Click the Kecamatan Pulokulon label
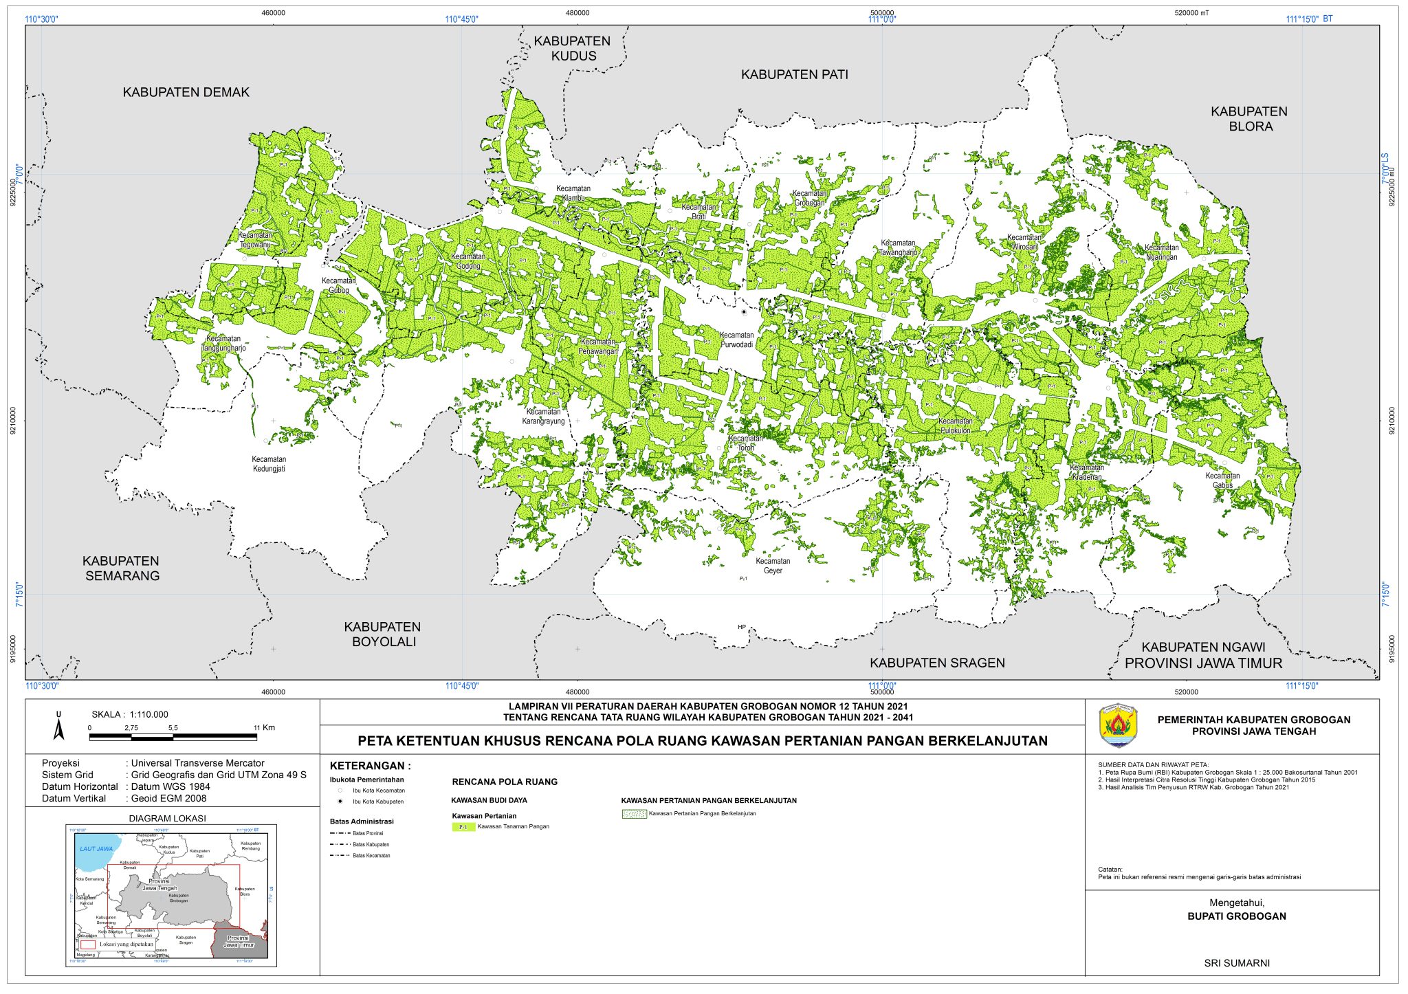The height and width of the screenshot is (994, 1408). click(956, 426)
